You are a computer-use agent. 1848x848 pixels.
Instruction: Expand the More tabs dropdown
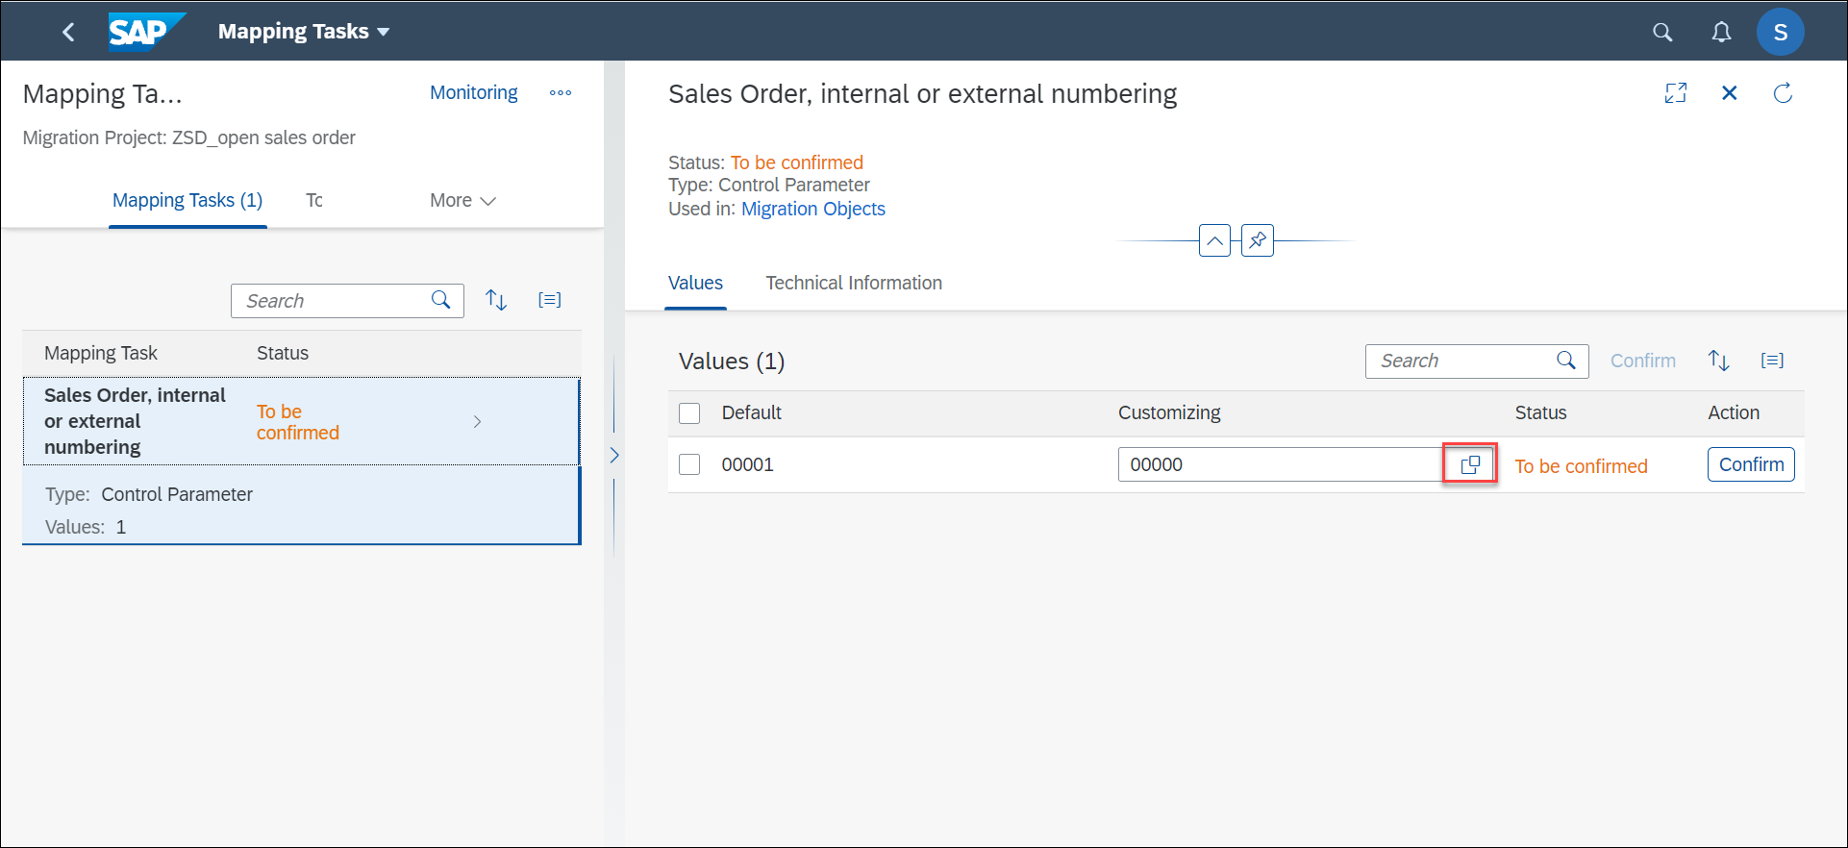(x=462, y=200)
